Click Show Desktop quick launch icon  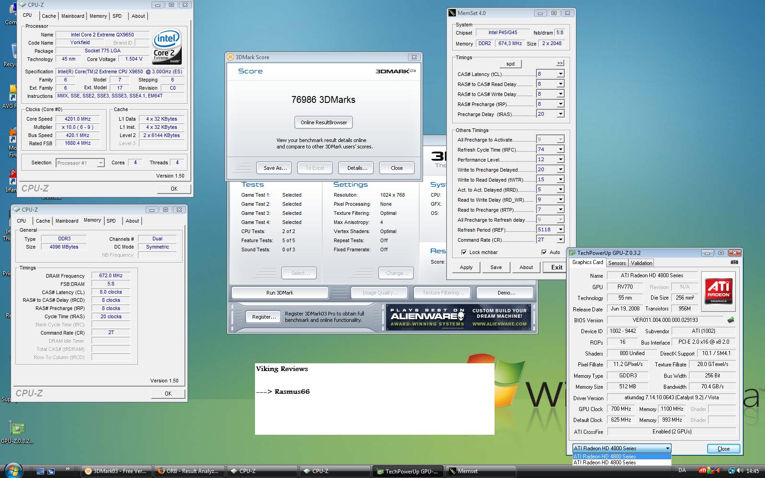click(41, 471)
